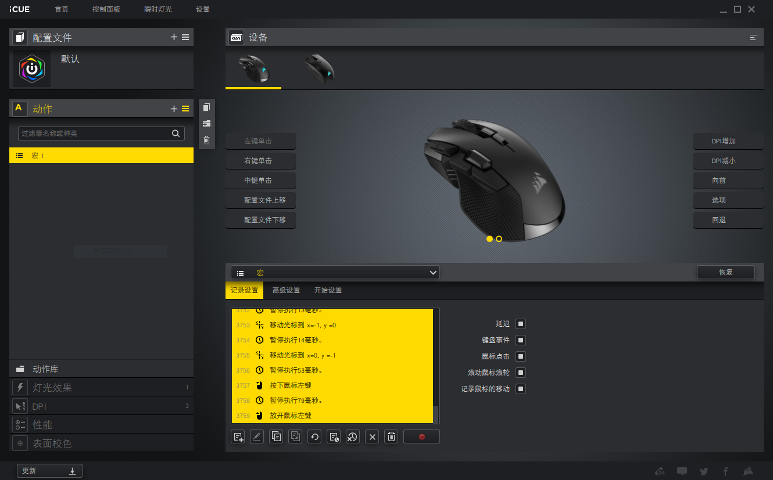773x480 pixels.
Task: Click the pencil edit icon under macro list
Action: (257, 437)
